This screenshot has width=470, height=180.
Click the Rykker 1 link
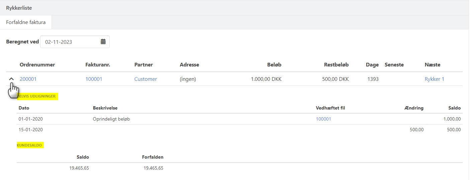tap(434, 79)
